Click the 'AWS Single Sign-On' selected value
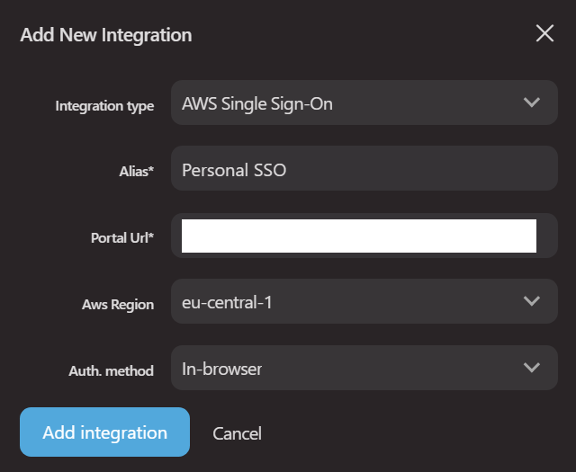576x472 pixels. click(x=257, y=103)
